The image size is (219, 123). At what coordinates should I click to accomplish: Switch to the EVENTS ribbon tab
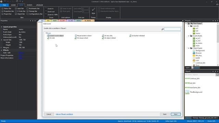click(29, 5)
